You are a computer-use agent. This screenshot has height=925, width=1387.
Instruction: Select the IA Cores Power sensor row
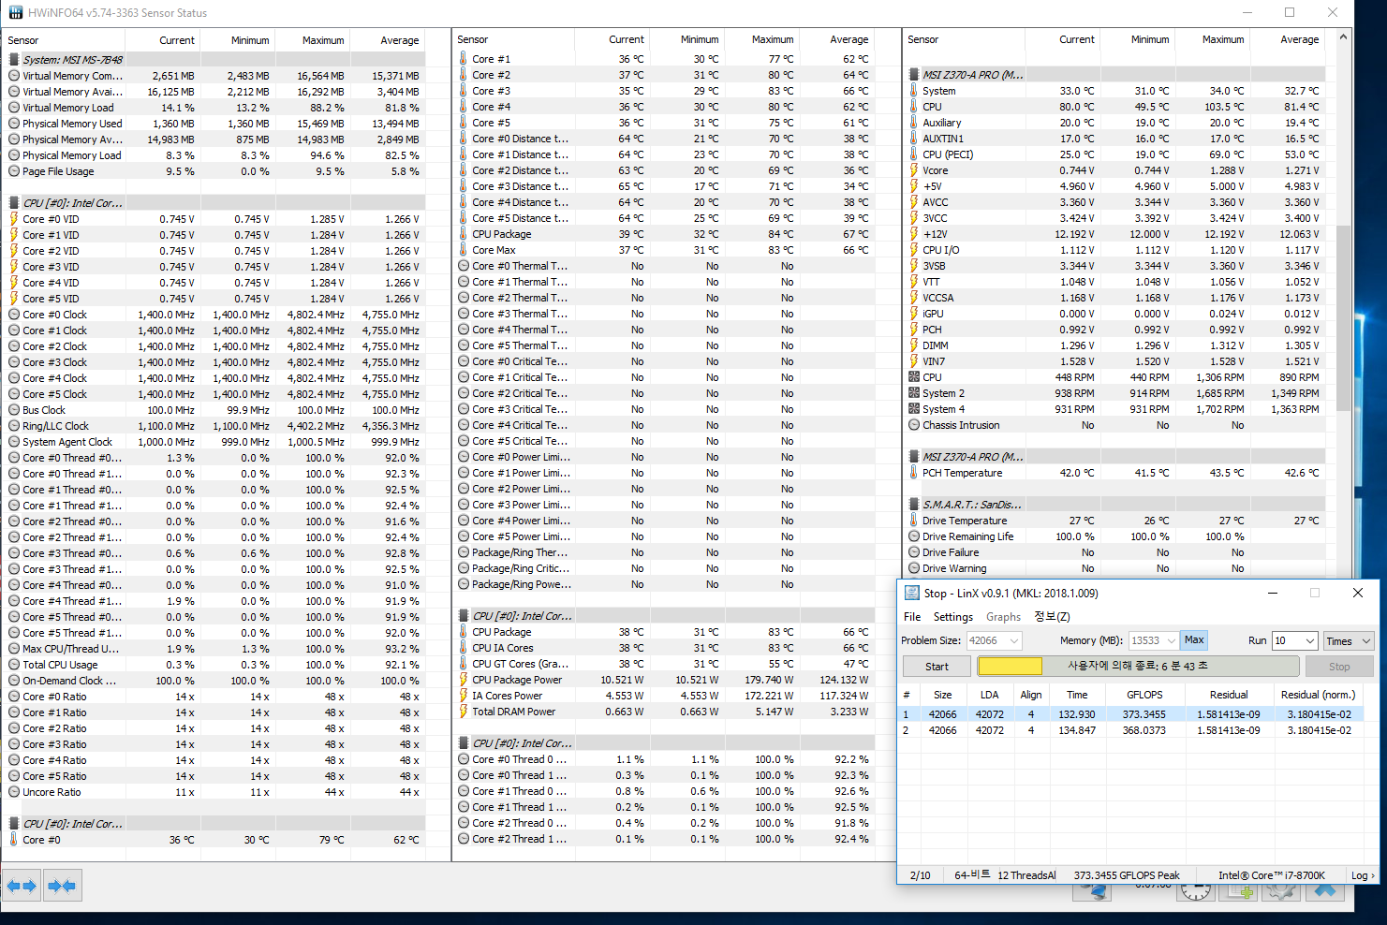coord(664,696)
